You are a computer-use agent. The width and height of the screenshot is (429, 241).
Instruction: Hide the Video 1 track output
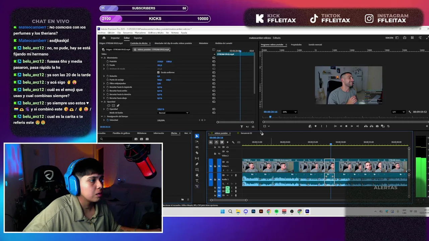click(x=227, y=162)
